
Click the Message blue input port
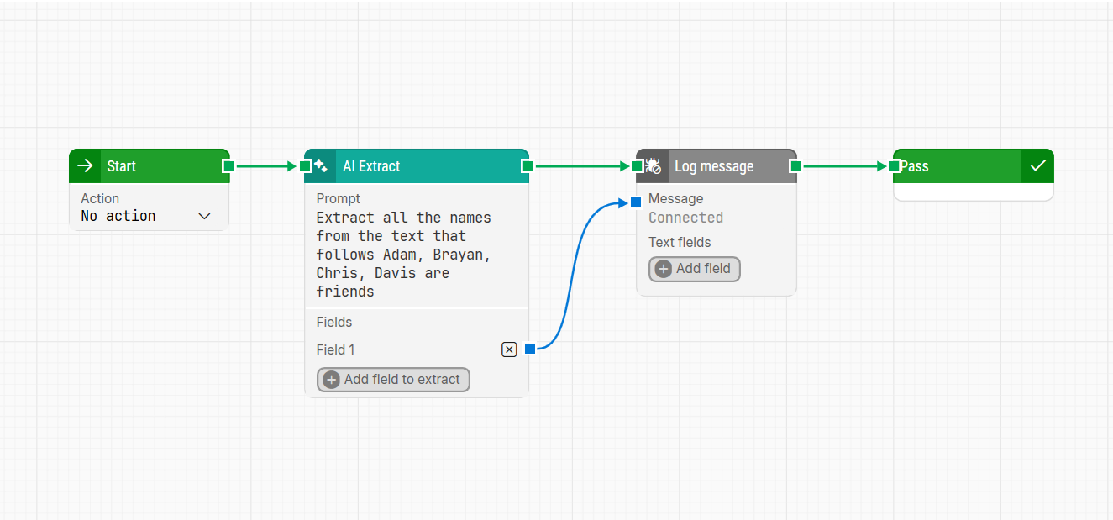coord(636,202)
